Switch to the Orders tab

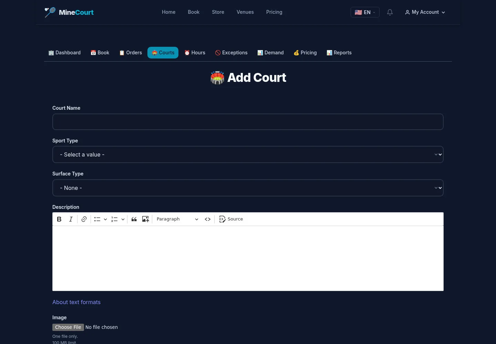131,53
